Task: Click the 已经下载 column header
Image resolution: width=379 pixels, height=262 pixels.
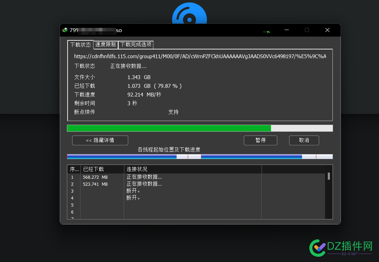Action: pos(102,169)
